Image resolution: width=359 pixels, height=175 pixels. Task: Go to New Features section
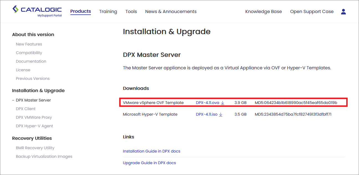(29, 44)
